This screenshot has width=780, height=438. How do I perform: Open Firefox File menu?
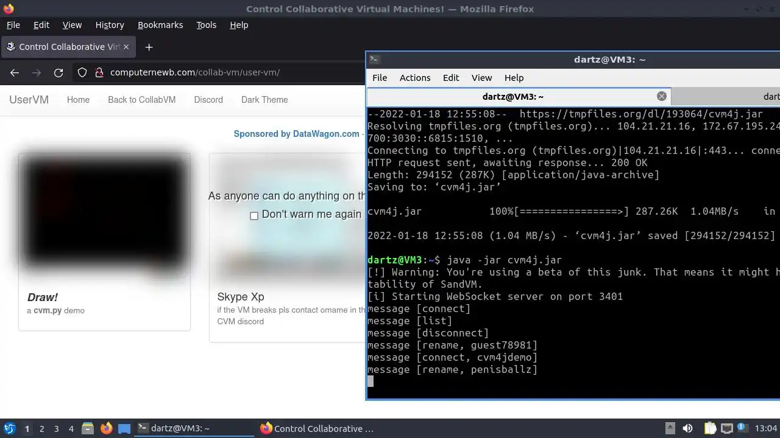click(x=13, y=25)
